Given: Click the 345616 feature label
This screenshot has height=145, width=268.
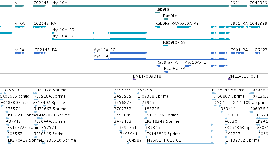Looking at the screenshot, I should [x=232, y=115].
